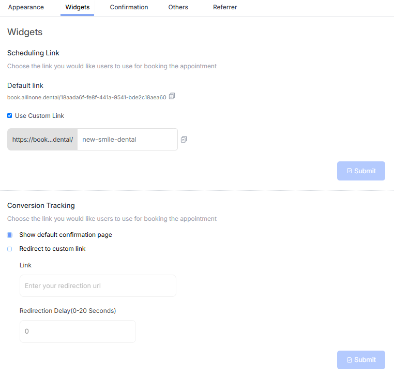
Task: Go to the Others tab
Action: 178,7
